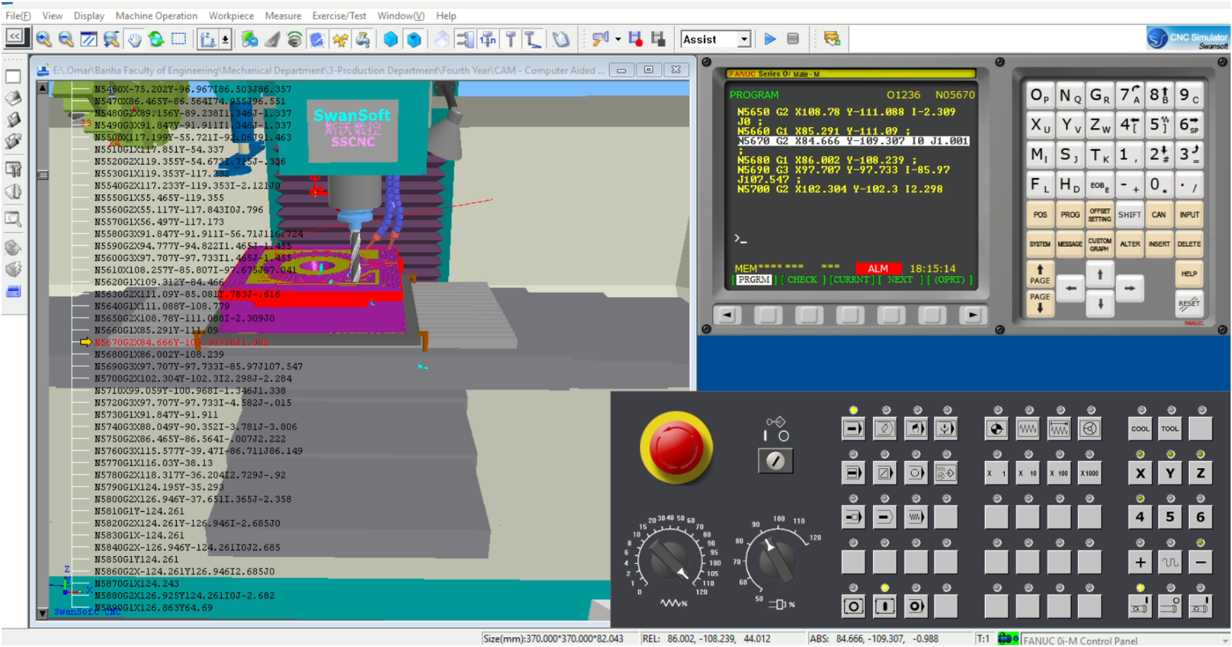Click the TOOL button on machine panel
Image resolution: width=1232 pixels, height=647 pixels.
1170,429
